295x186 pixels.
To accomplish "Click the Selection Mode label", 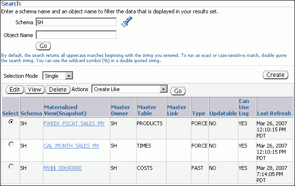I will tap(20, 76).
